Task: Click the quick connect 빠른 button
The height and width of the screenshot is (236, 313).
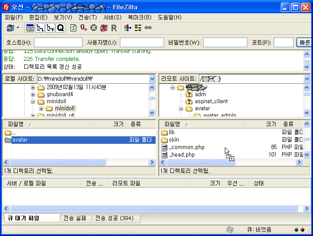Action: coord(304,42)
